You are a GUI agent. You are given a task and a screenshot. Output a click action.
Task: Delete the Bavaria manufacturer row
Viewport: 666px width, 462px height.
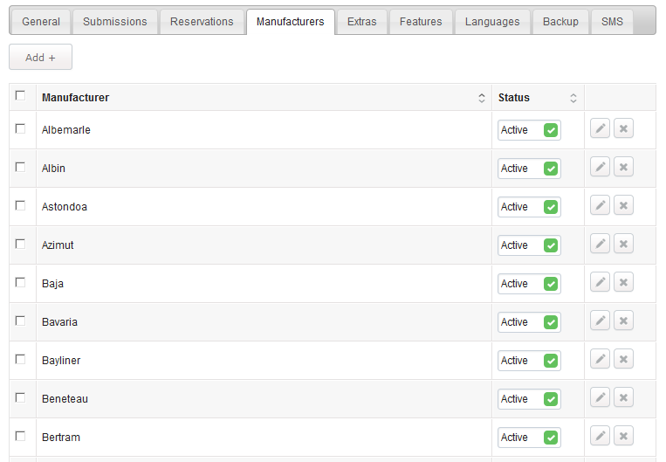point(623,321)
